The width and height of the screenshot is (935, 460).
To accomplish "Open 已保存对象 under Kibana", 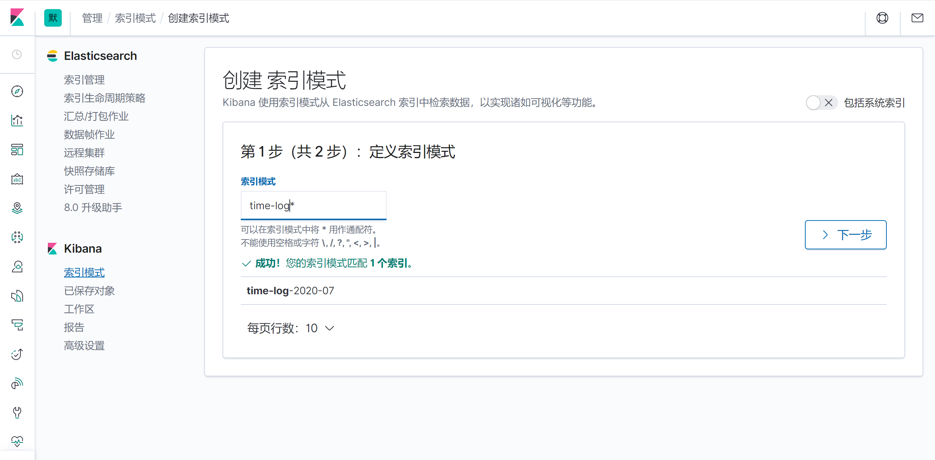I will click(90, 291).
